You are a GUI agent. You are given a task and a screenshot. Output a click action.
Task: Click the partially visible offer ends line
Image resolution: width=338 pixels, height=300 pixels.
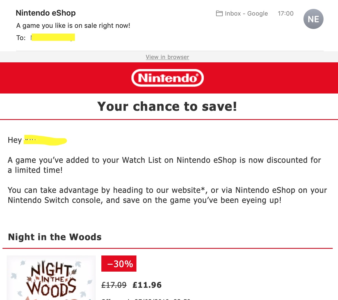(x=146, y=299)
